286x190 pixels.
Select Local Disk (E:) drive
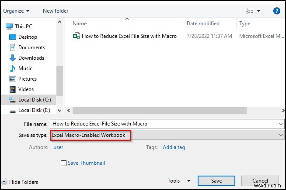coord(34,110)
